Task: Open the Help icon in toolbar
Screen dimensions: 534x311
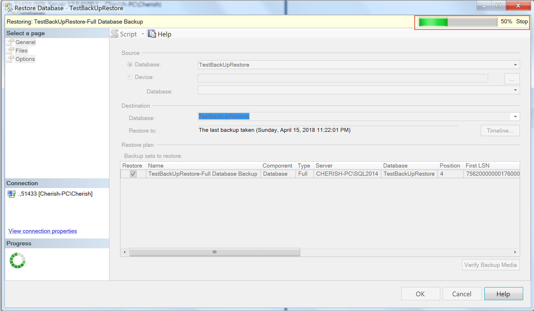Action: pos(152,34)
